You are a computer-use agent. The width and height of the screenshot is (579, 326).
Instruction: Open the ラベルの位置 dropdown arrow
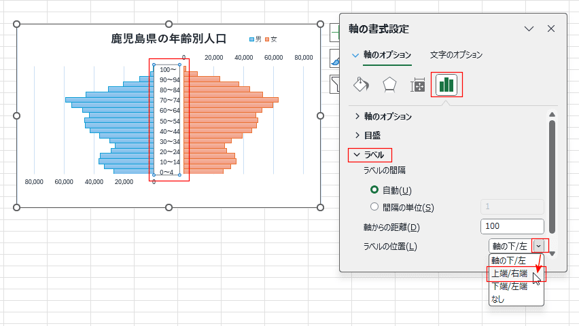coord(539,246)
